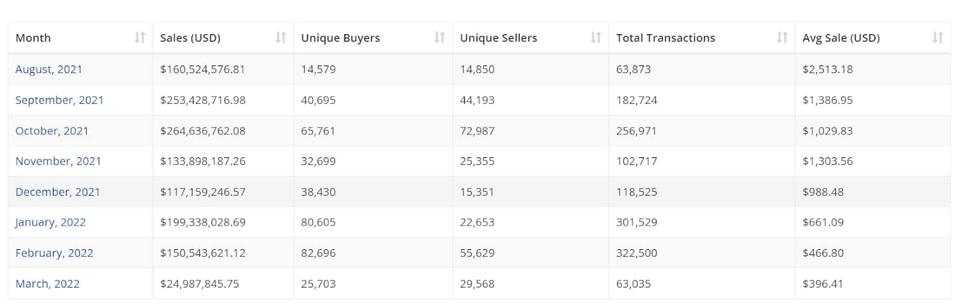Open the August, 2021 link

tap(49, 70)
